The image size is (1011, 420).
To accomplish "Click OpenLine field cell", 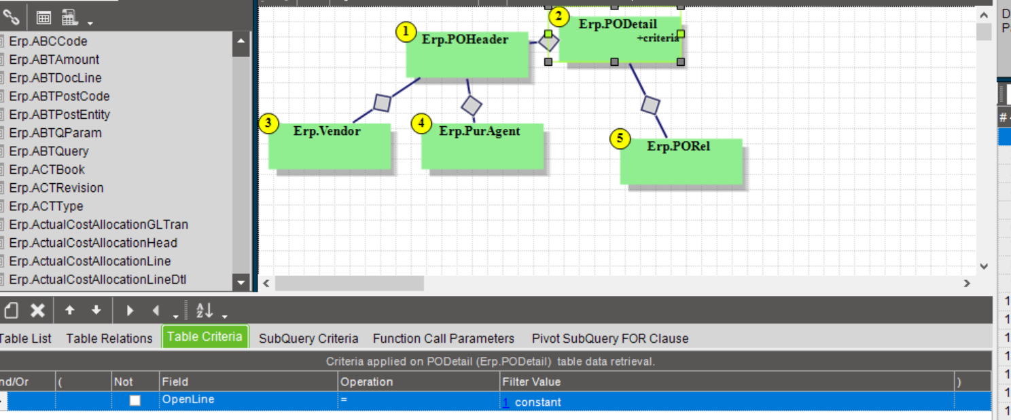I will pos(249,400).
